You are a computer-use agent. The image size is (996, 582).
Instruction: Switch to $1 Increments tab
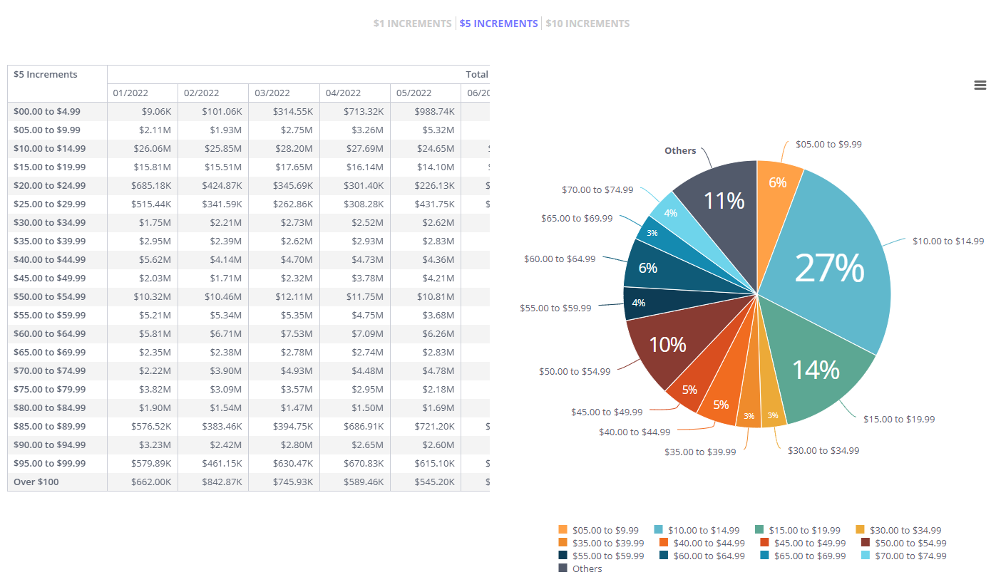click(x=412, y=24)
